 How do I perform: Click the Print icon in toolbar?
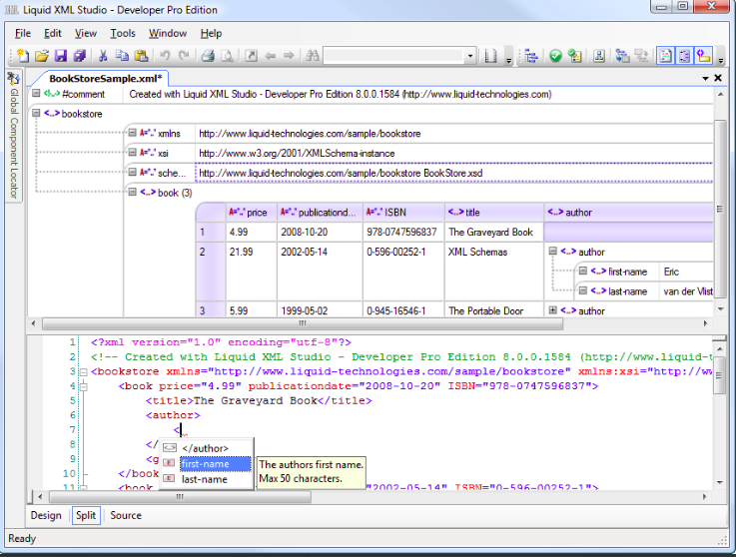coord(208,56)
